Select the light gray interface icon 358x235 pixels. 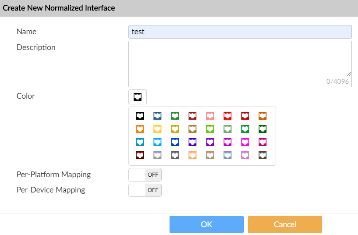[x=157, y=155]
